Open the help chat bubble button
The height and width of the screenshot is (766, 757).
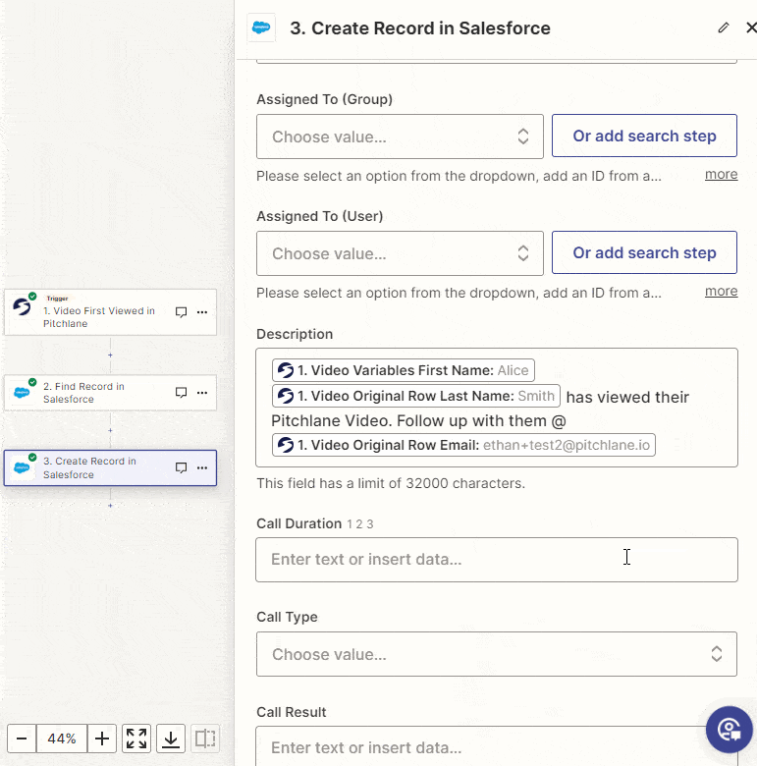coord(730,730)
